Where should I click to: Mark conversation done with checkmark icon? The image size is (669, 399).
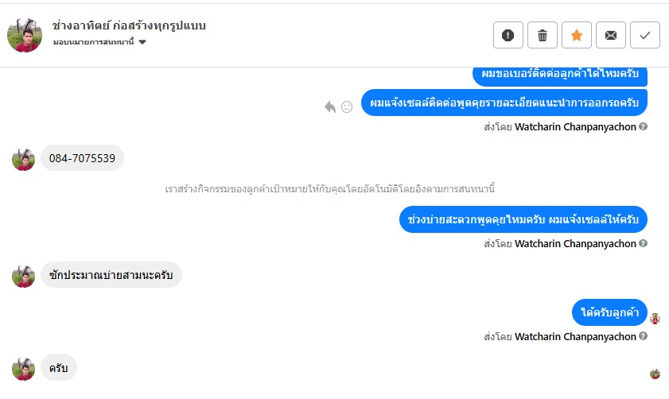click(644, 35)
